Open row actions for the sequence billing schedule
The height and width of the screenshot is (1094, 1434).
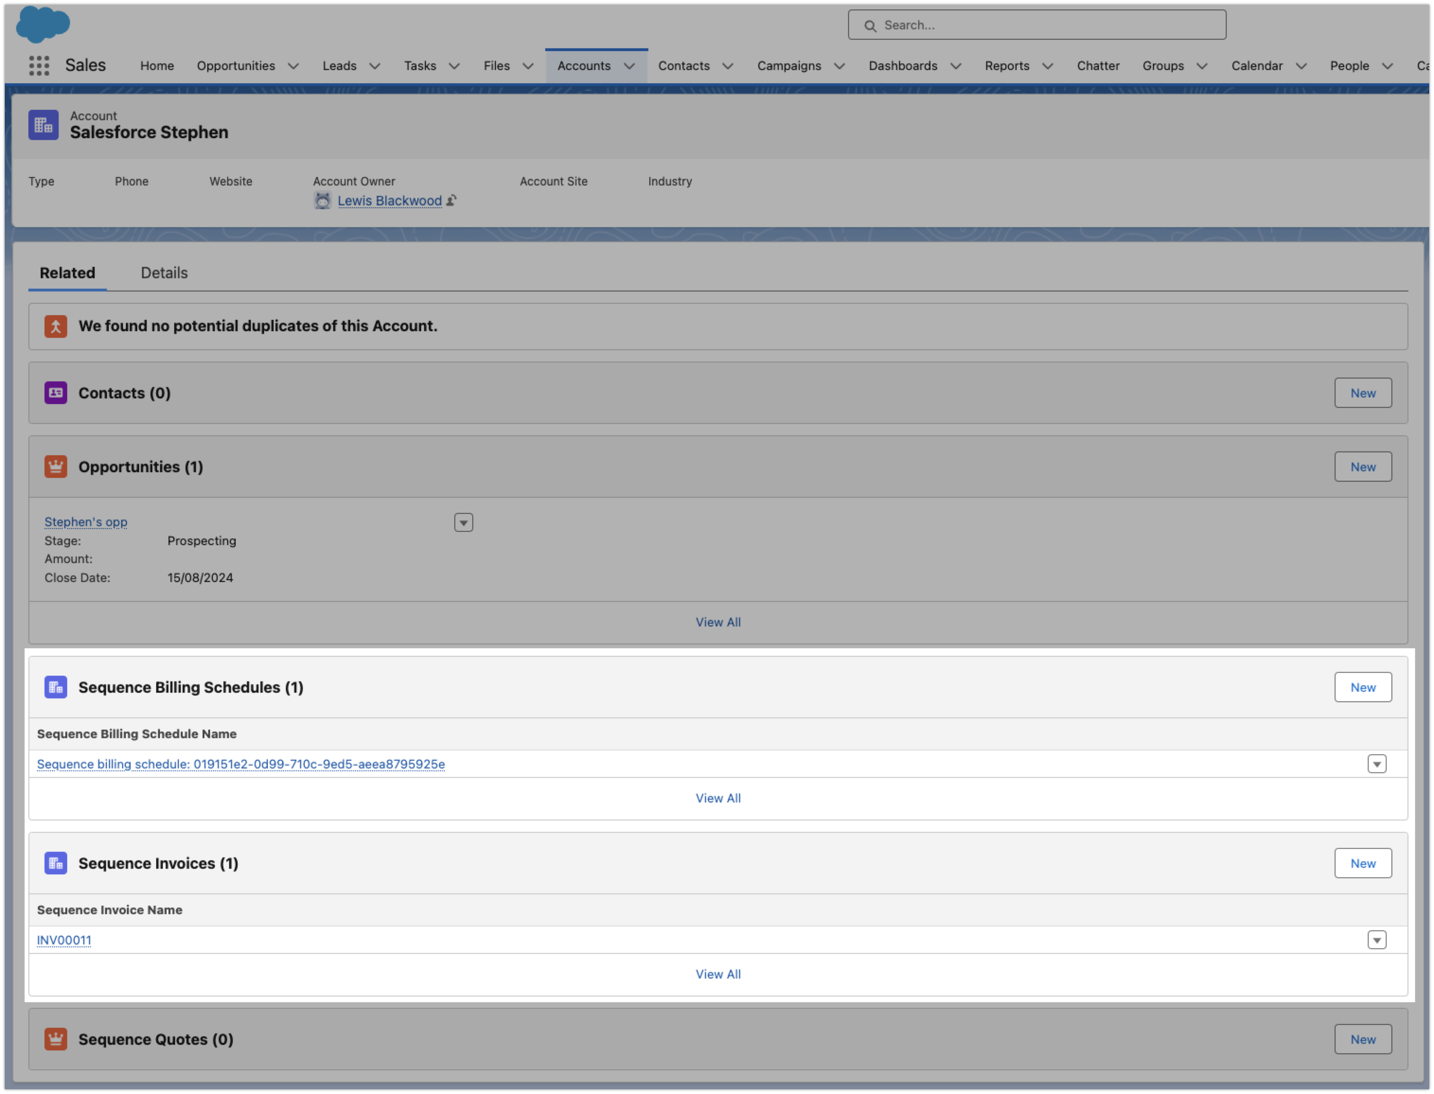(x=1377, y=765)
